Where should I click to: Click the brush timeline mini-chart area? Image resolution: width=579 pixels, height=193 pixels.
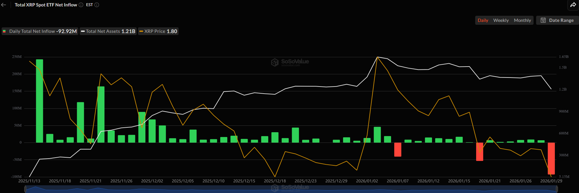[290, 190]
